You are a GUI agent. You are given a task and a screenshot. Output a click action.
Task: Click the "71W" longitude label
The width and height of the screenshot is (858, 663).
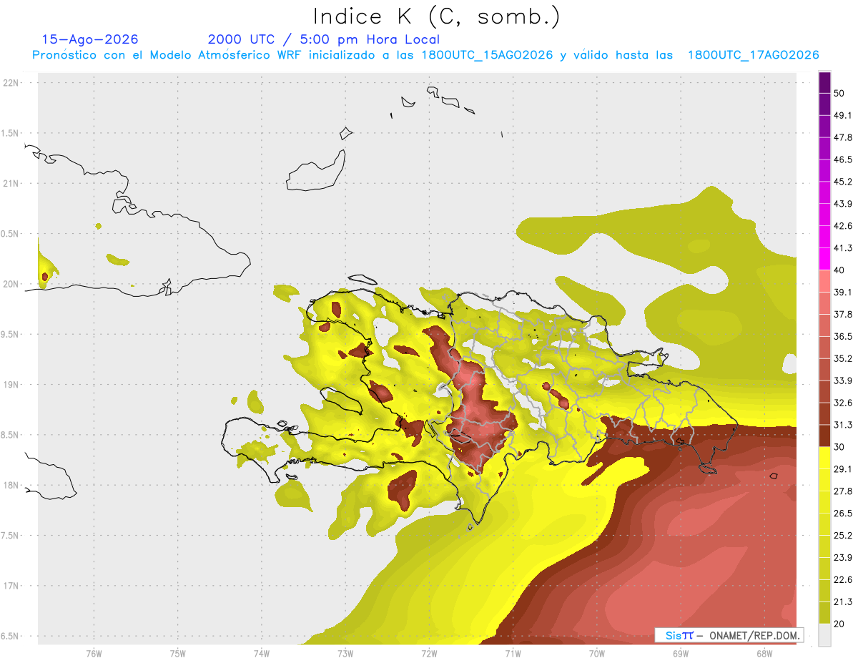click(513, 653)
